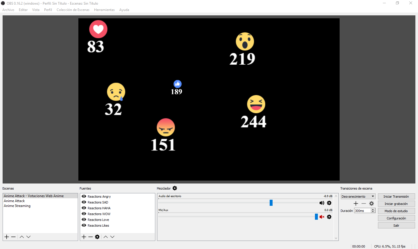
Task: Click the Mic/Aux volume slider handle
Action: 316,217
